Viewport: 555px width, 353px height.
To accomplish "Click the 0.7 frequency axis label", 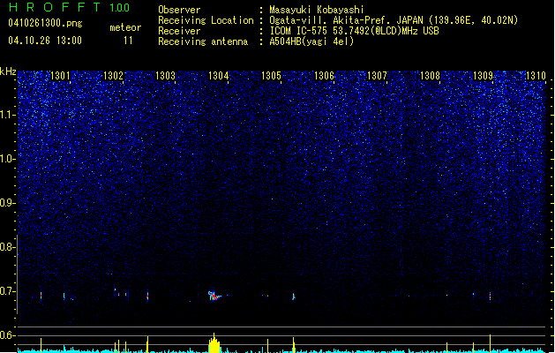I will pos(7,291).
